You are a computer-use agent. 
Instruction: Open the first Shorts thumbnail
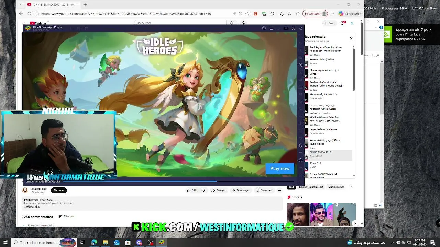point(298,214)
